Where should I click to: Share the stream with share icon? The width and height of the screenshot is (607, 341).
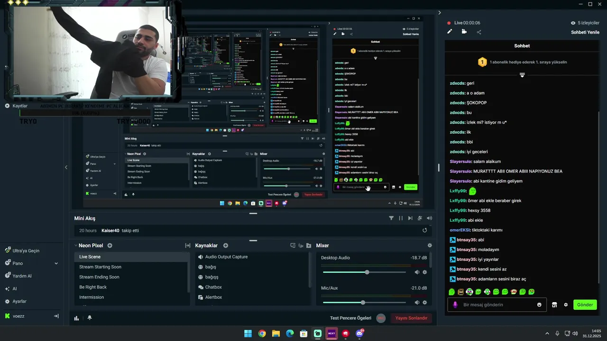[479, 32]
